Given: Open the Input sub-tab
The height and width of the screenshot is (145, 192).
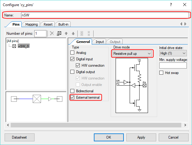Looking at the screenshot, I should coord(100,42).
